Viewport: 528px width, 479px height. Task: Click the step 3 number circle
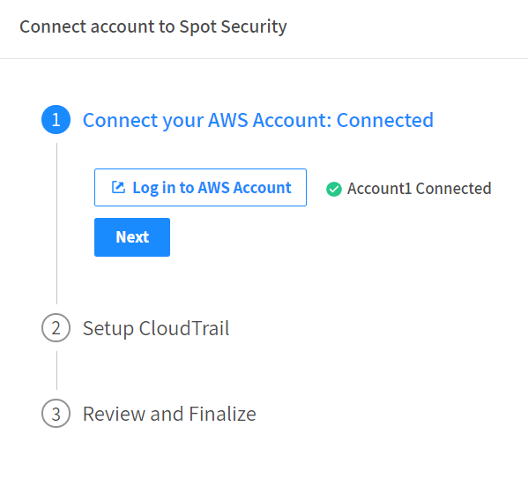pos(56,413)
